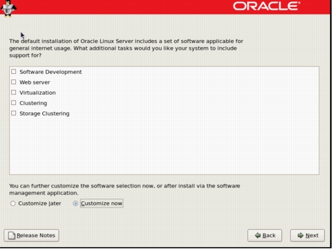This screenshot has height=249, width=333.
Task: Select the Customize now radio button
Action: tap(75, 203)
